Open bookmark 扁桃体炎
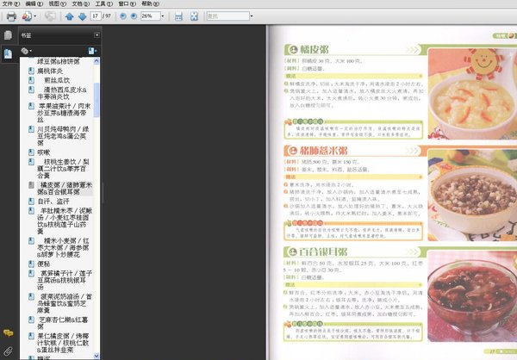 50,71
